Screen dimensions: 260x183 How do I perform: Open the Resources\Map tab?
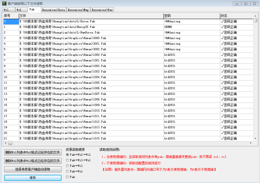(x=78, y=10)
